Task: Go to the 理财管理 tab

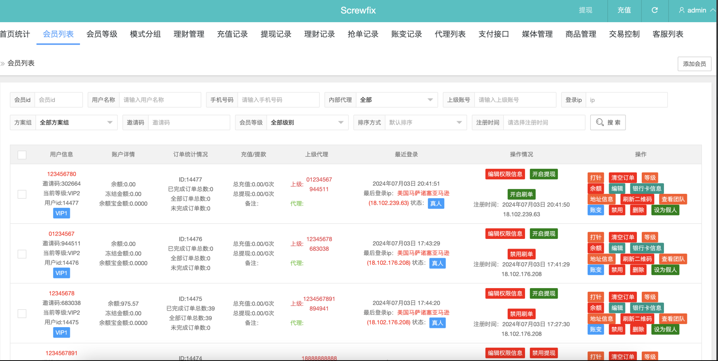Action: [x=189, y=34]
